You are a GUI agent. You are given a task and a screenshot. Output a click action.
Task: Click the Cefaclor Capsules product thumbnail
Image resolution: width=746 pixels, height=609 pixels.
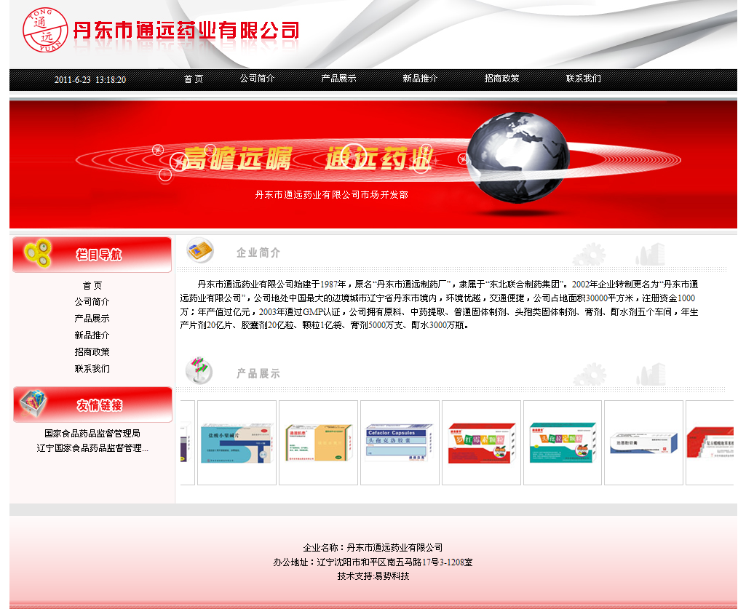point(400,442)
